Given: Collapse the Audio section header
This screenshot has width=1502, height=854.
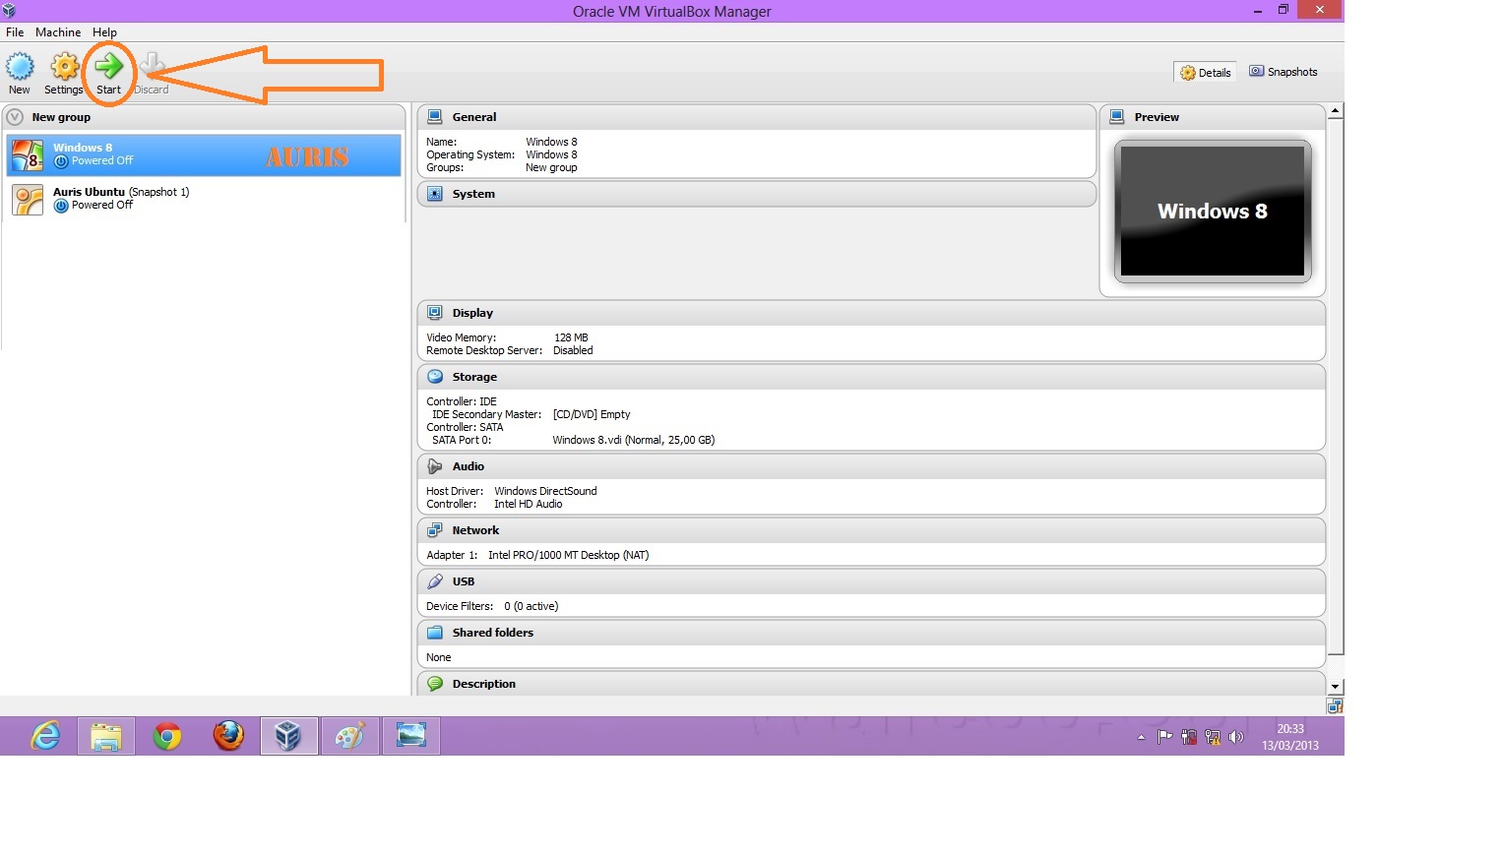Looking at the screenshot, I should 871,466.
